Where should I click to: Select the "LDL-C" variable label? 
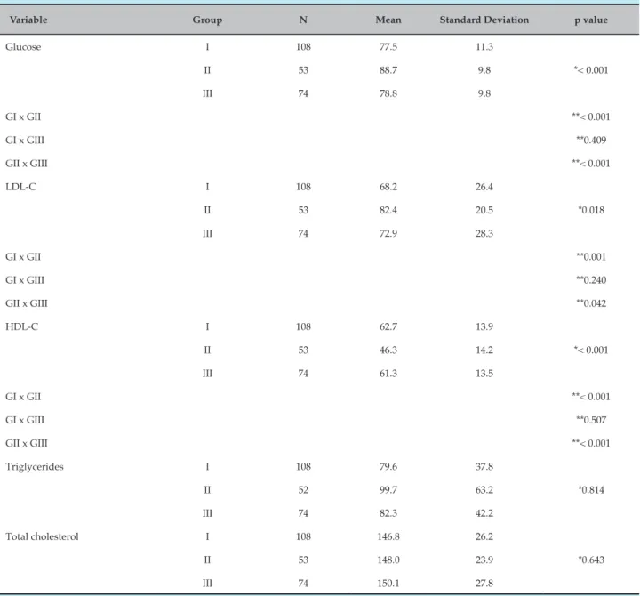tap(20, 187)
